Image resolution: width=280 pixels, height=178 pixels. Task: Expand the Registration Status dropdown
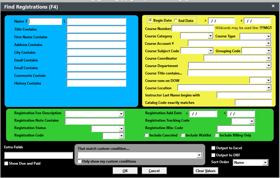click(121, 128)
